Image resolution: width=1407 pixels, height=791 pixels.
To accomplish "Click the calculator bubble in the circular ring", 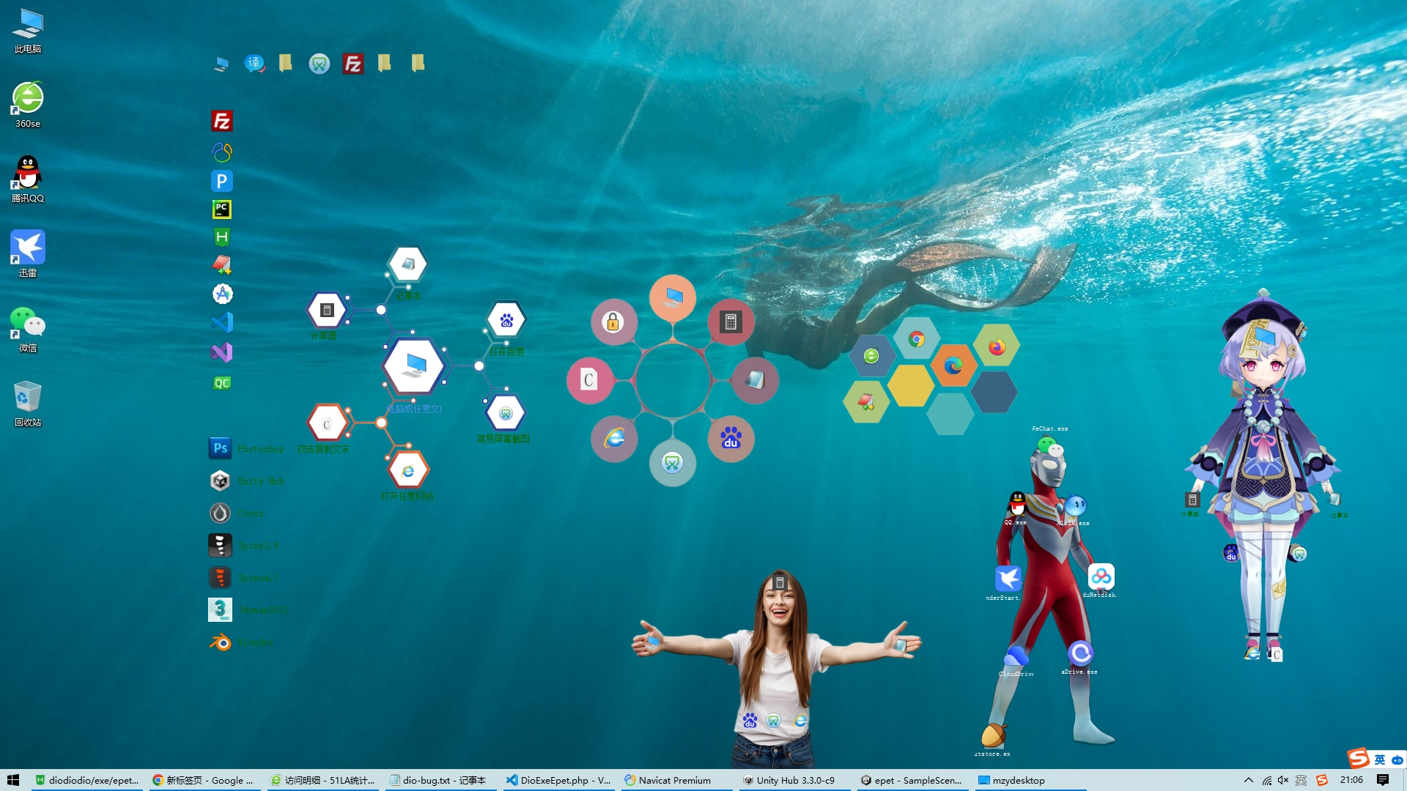I will [x=731, y=322].
